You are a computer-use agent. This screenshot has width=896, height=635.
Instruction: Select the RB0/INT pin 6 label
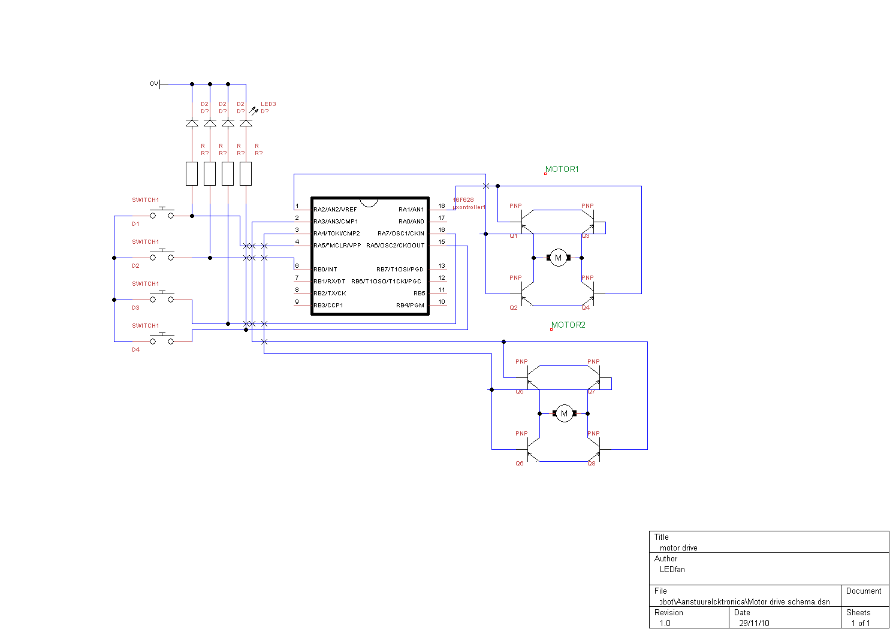[325, 270]
